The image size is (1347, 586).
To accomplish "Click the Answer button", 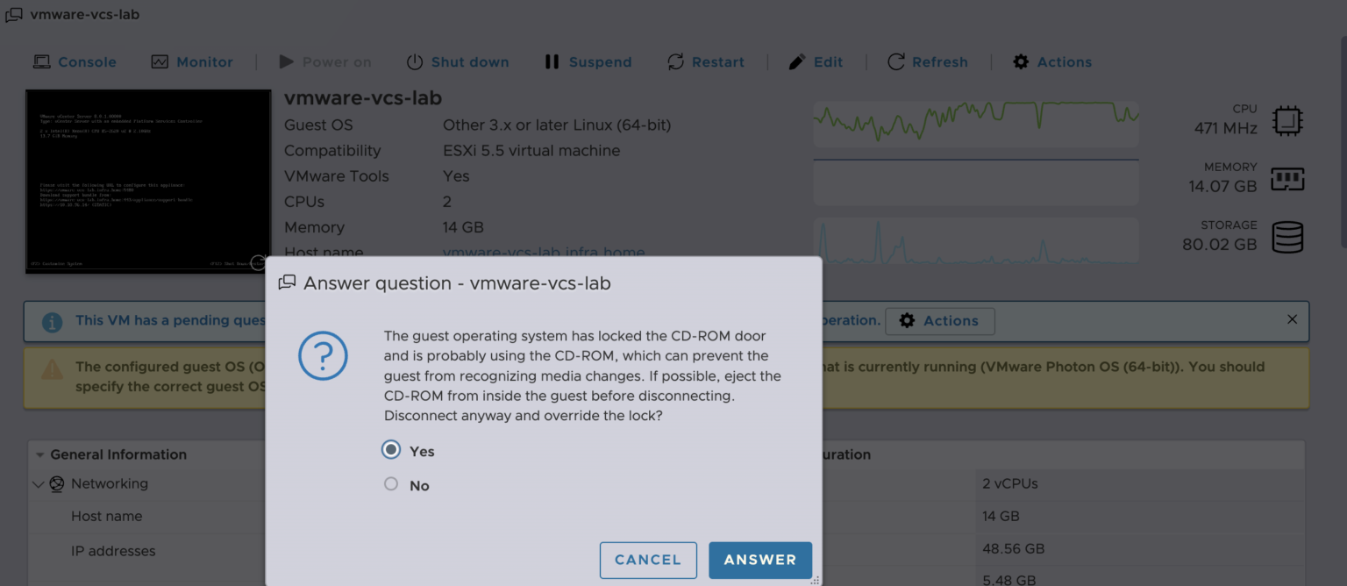I will pos(759,560).
